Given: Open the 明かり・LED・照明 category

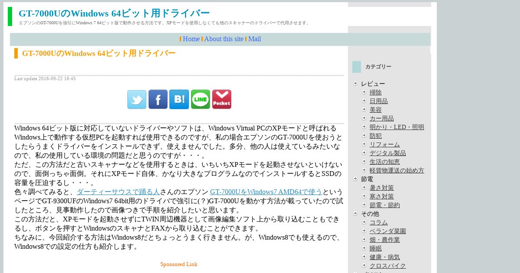Looking at the screenshot, I should (397, 127).
